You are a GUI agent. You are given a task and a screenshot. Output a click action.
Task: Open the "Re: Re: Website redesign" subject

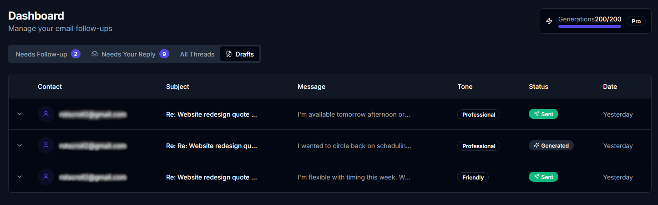pyautogui.click(x=212, y=146)
